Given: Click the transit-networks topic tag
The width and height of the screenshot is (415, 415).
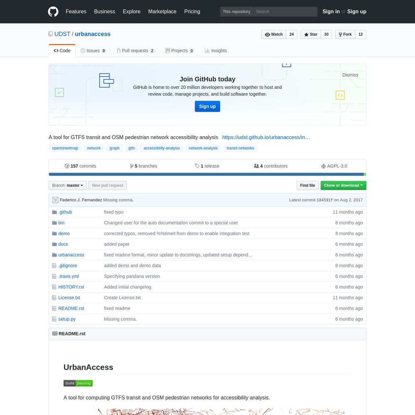Looking at the screenshot, I should coord(240,148).
